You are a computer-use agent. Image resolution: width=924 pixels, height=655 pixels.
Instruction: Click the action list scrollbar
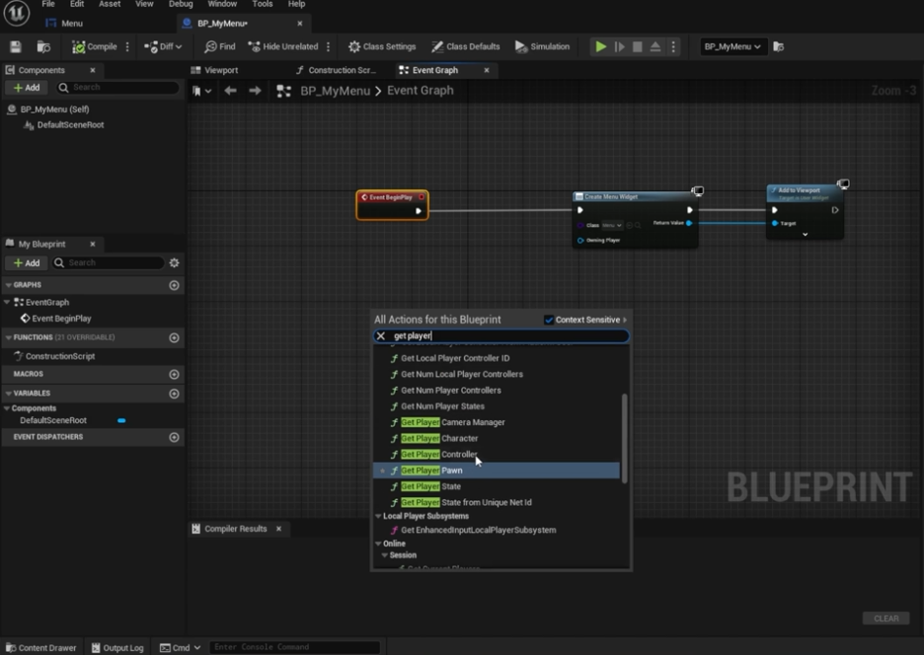point(624,438)
